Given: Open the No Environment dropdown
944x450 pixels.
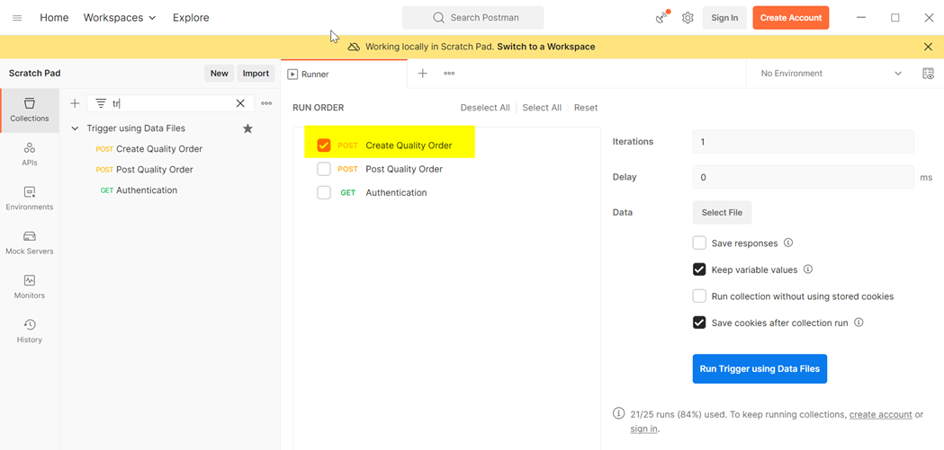Looking at the screenshot, I should [831, 74].
